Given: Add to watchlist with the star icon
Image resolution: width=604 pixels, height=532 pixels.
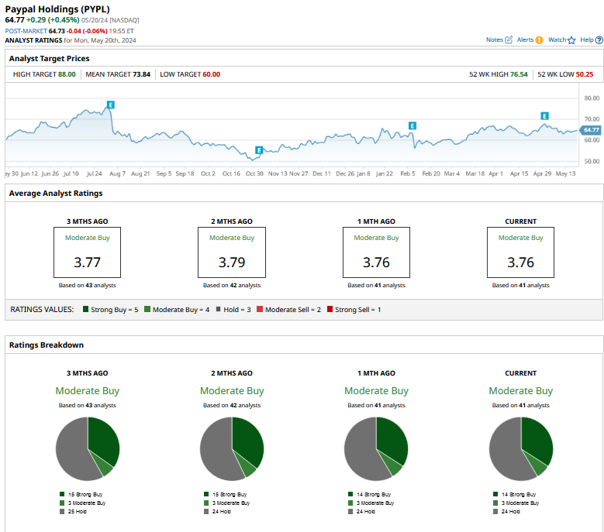Looking at the screenshot, I should (571, 39).
